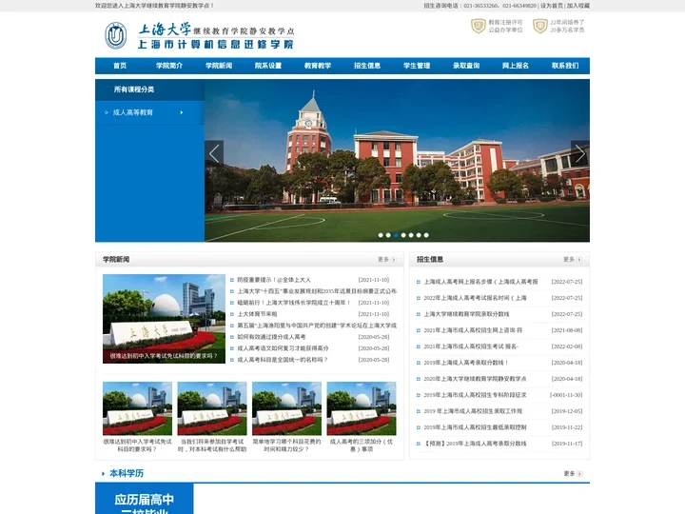Select the fourth carousel dot
This screenshot has height=514, width=685.
pyautogui.click(x=403, y=235)
